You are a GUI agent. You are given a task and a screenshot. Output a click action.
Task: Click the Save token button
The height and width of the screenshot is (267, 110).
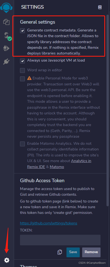click(73, 252)
